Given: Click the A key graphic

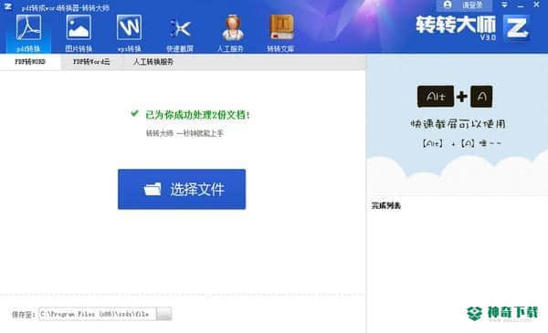Looking at the screenshot, I should pyautogui.click(x=481, y=96).
